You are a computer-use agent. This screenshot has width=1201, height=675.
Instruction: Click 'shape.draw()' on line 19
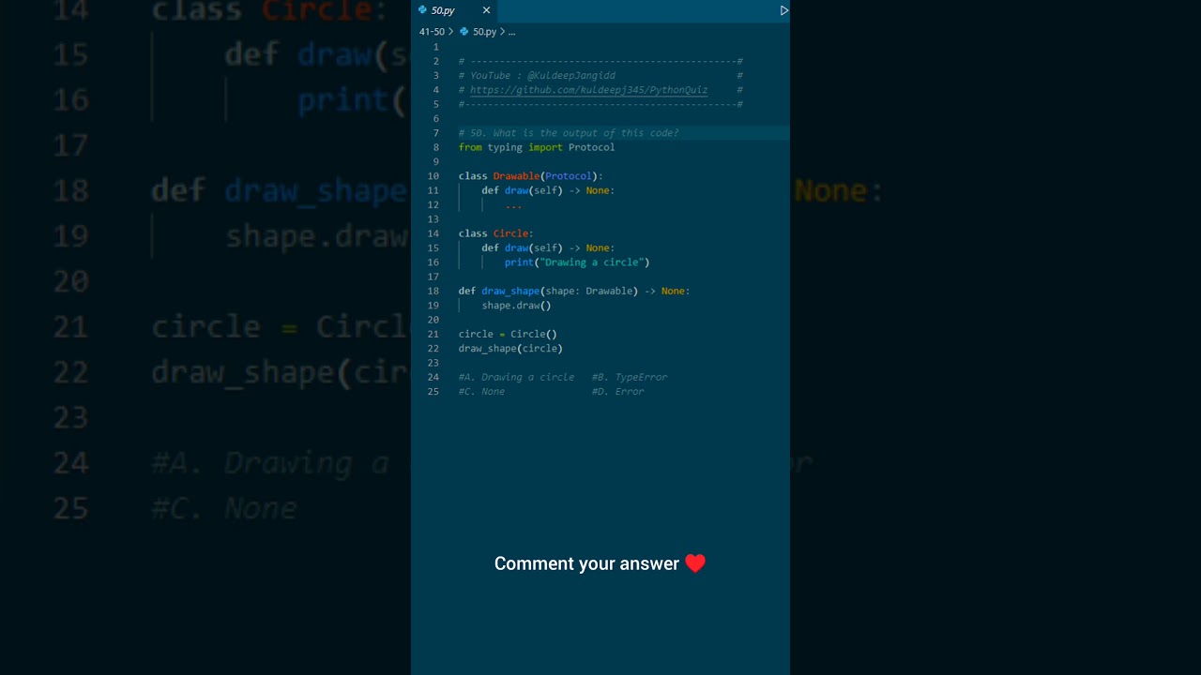click(x=516, y=306)
